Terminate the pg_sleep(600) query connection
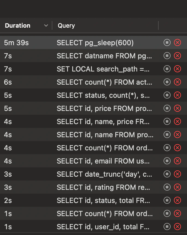This screenshot has height=235, width=187. tap(177, 42)
